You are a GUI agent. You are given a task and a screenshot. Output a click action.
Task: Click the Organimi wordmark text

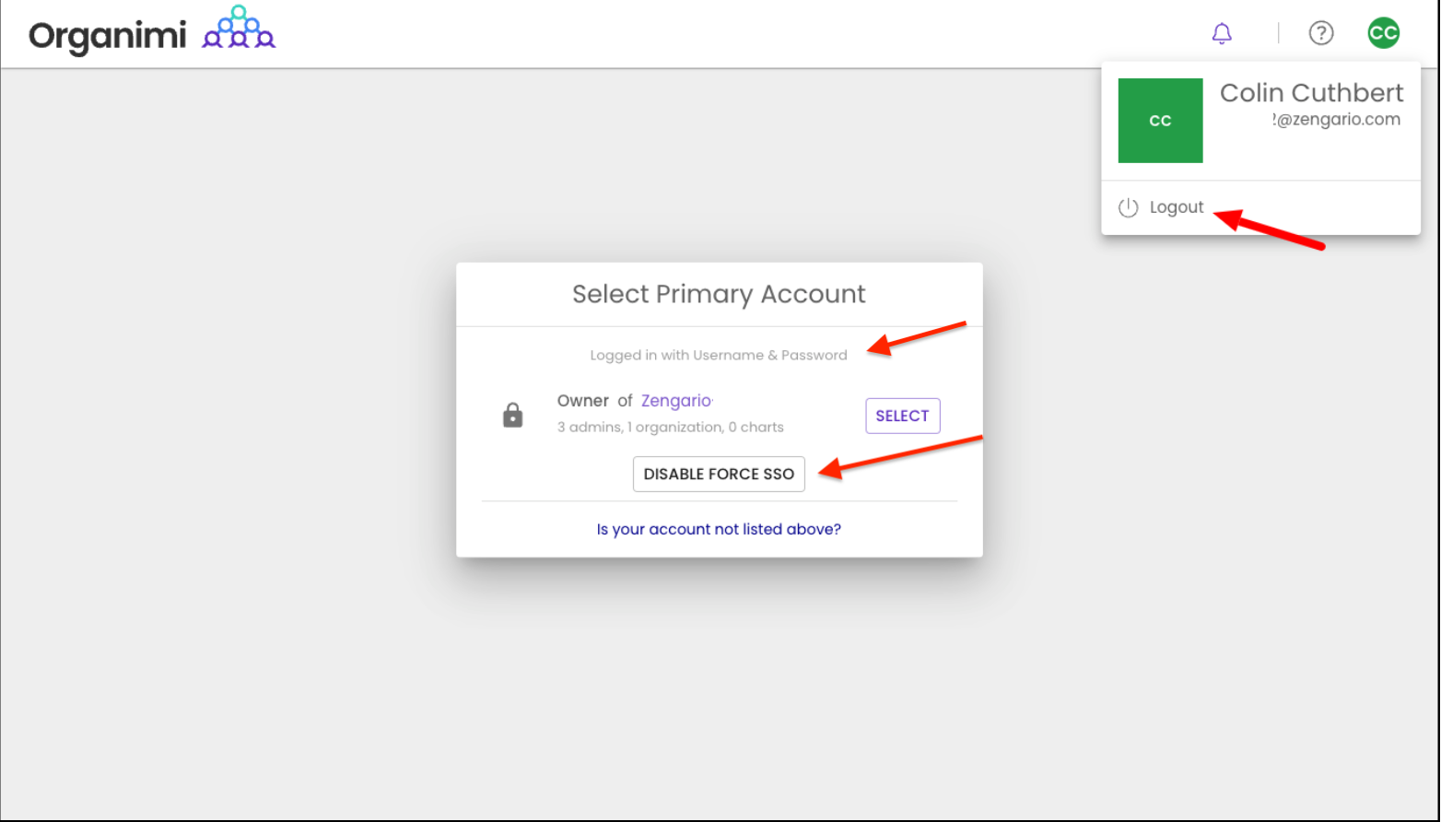108,37
